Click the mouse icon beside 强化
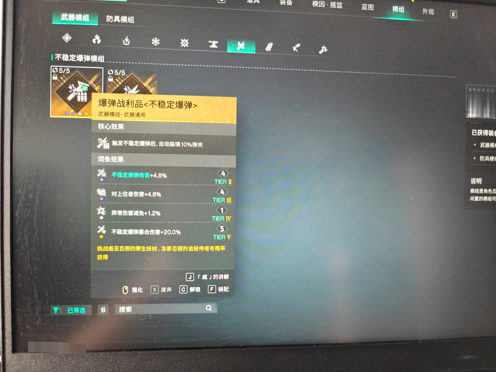 [x=125, y=290]
